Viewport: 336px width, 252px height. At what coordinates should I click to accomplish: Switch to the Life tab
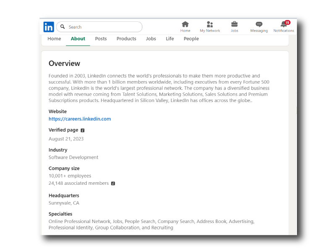click(170, 39)
